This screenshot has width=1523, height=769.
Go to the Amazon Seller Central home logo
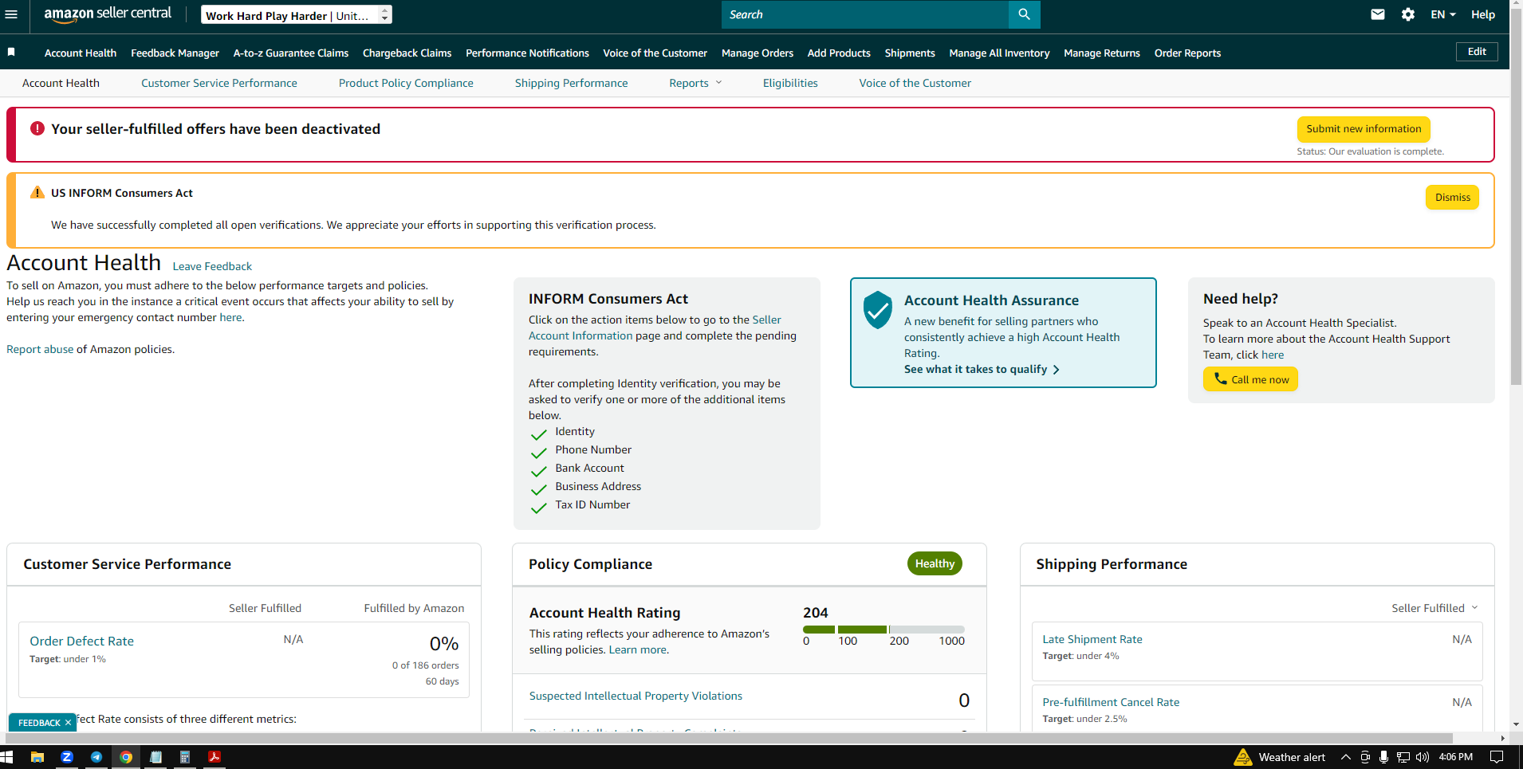coord(108,14)
